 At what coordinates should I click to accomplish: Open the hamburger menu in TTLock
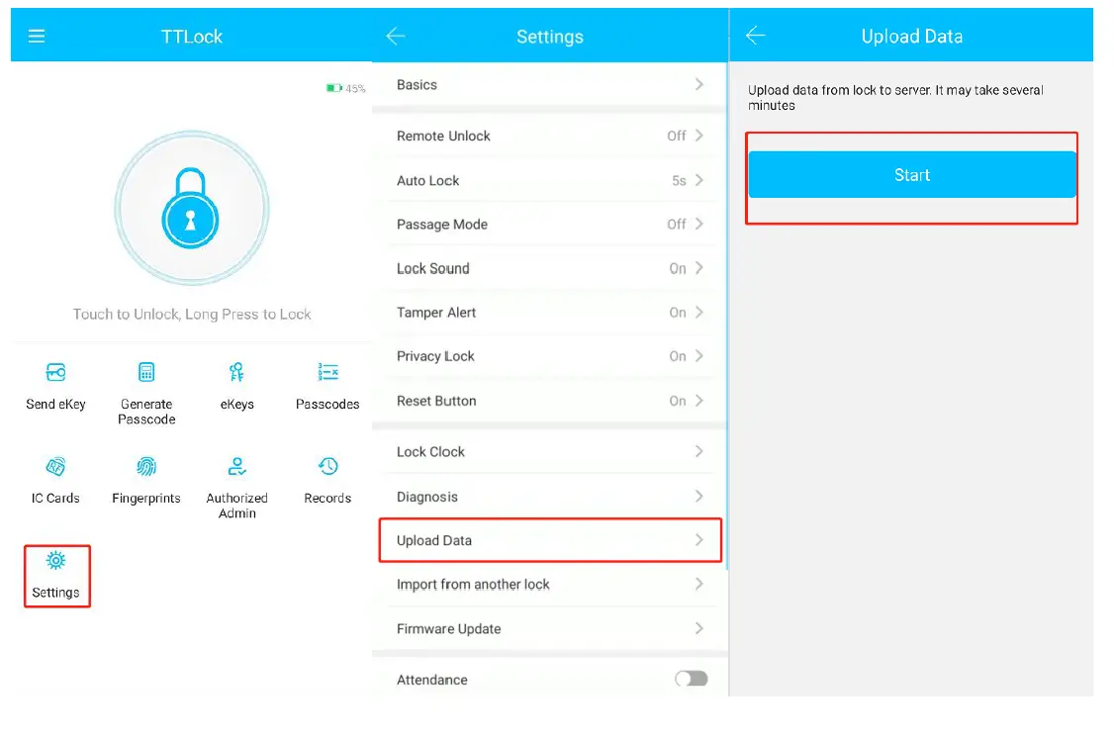[x=37, y=37]
